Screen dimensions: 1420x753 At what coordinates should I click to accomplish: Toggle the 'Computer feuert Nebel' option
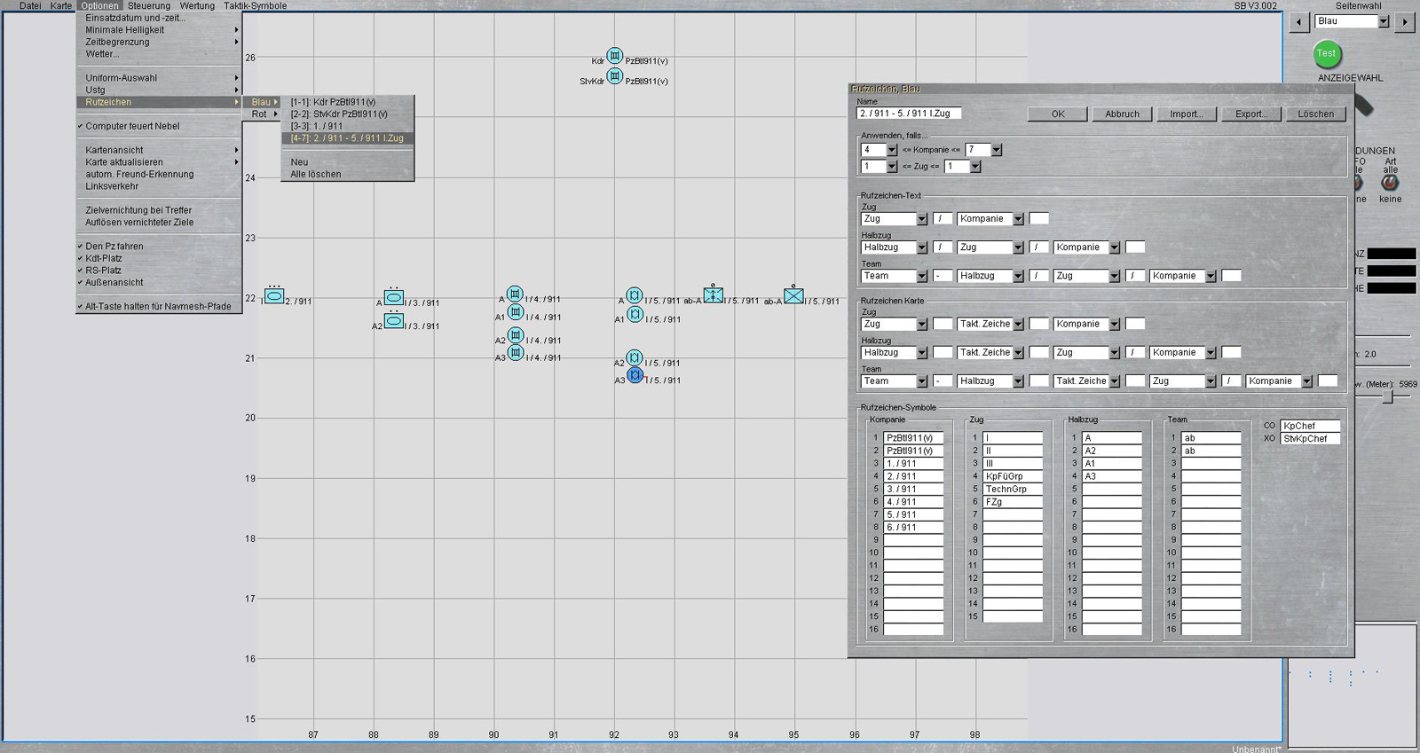132,126
